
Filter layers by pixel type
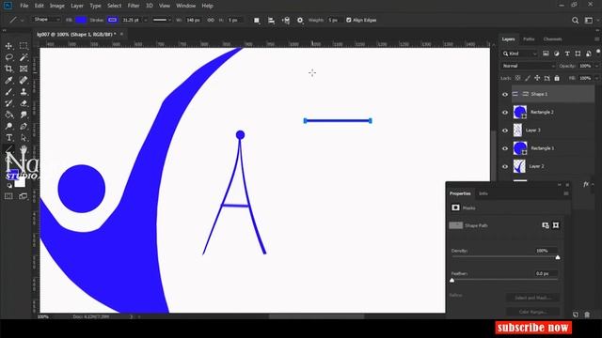pos(546,54)
